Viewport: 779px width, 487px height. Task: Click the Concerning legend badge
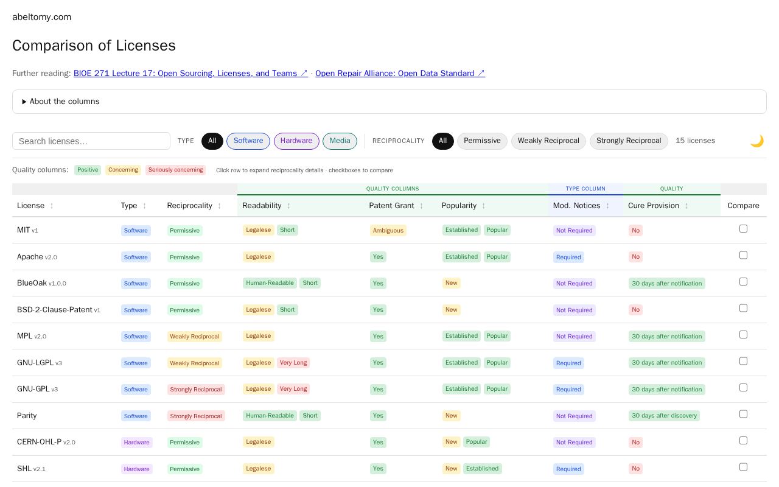coord(123,170)
